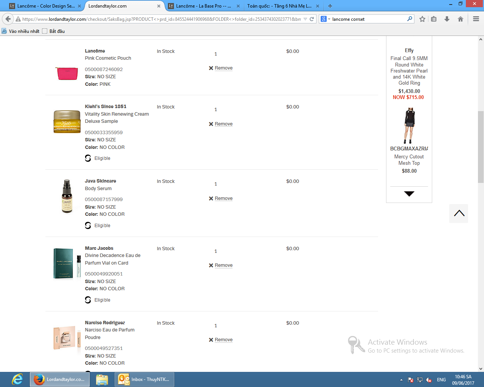Open the search engine selector dropdown
Screen dimensions: 484x387
pos(325,19)
